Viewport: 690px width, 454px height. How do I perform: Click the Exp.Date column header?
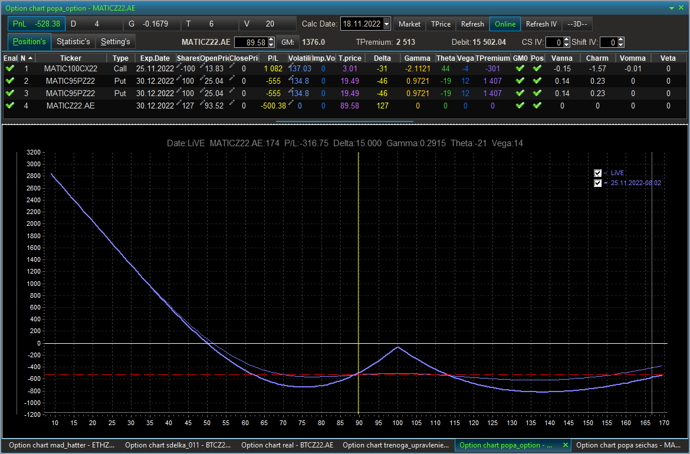pyautogui.click(x=155, y=58)
